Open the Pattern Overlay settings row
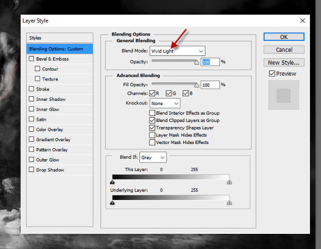 60,150
